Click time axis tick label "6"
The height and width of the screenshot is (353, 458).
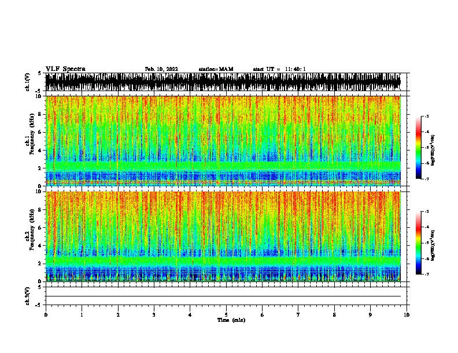[263, 315]
